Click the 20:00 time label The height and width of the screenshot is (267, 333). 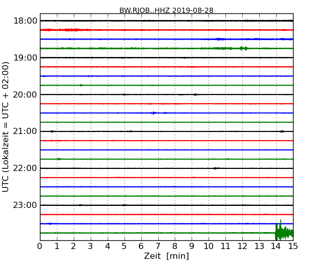pos(25,94)
